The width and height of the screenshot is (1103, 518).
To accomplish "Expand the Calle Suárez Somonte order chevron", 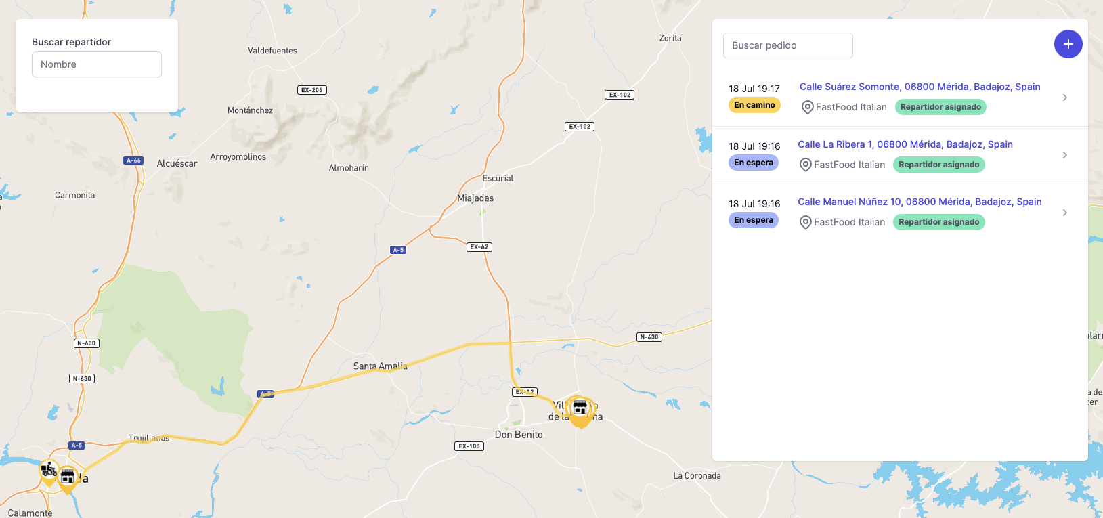I will point(1065,98).
